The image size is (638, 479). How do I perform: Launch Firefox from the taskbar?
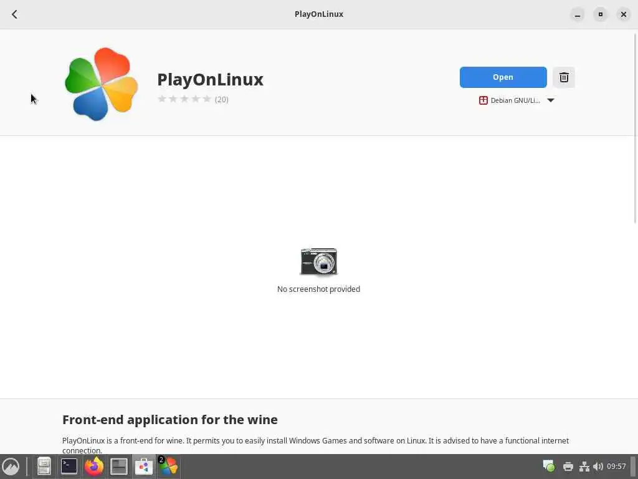tap(94, 467)
